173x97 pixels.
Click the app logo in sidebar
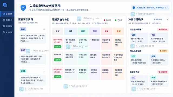pos(5,5)
